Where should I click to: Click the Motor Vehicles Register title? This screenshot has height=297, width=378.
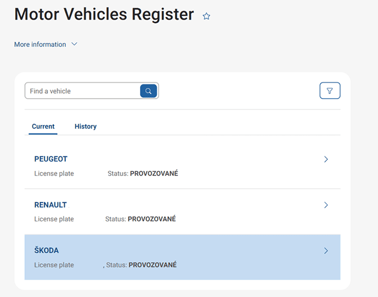[x=103, y=15]
